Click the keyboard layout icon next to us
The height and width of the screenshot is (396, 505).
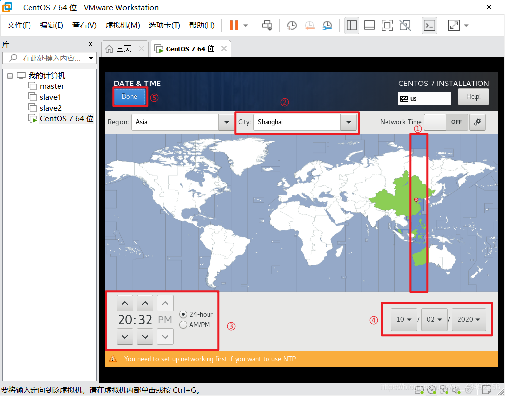pos(404,99)
